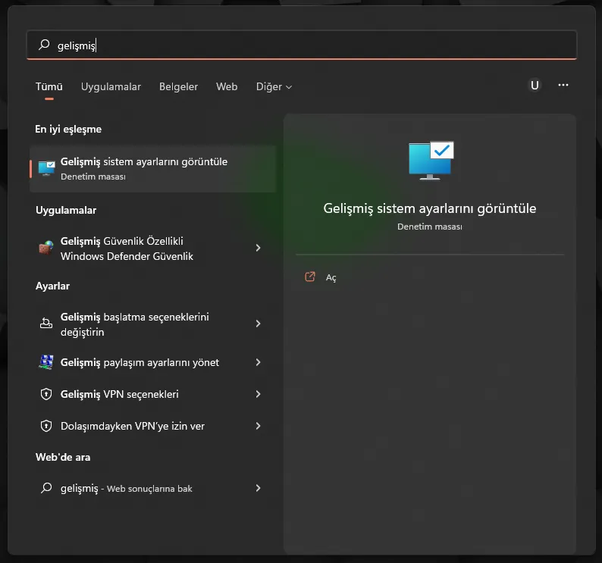Switch to the Uygulamalar tab
The height and width of the screenshot is (563, 602).
111,86
